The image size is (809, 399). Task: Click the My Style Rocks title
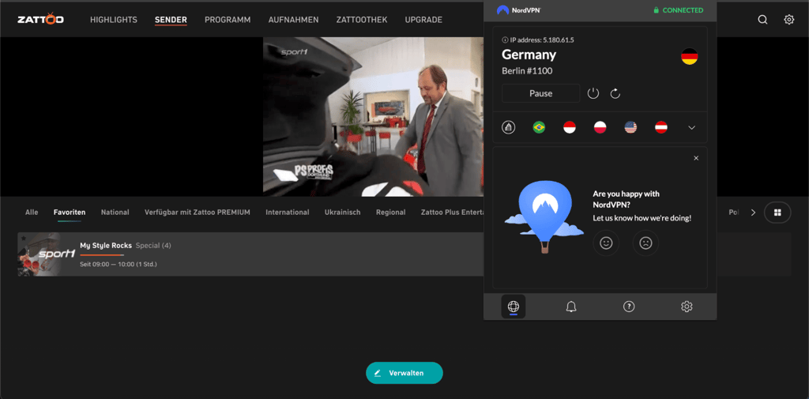[106, 246]
